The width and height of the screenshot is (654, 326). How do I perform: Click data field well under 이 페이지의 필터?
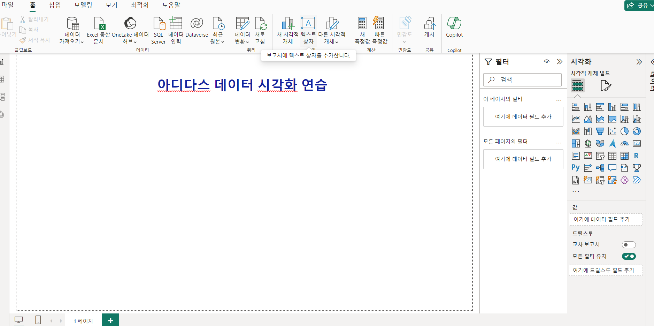pyautogui.click(x=523, y=117)
